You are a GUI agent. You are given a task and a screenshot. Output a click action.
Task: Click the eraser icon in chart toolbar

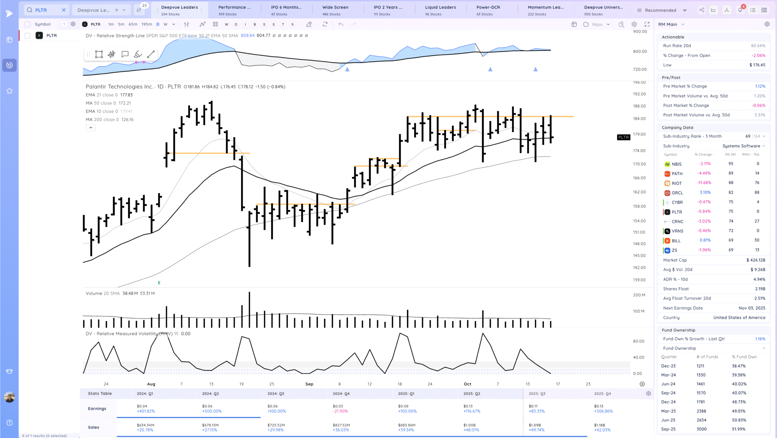(x=309, y=24)
